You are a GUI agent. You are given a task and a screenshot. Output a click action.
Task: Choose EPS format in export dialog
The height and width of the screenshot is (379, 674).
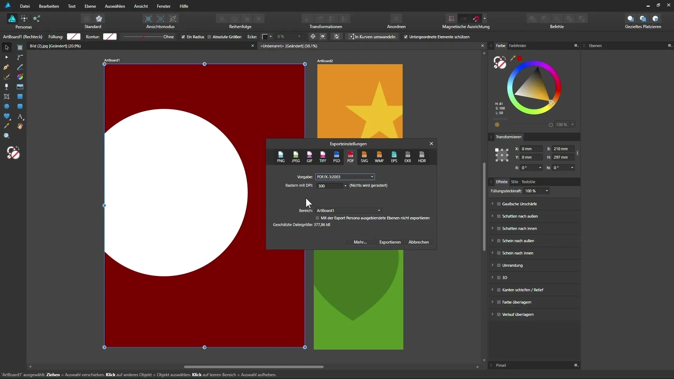coord(394,157)
